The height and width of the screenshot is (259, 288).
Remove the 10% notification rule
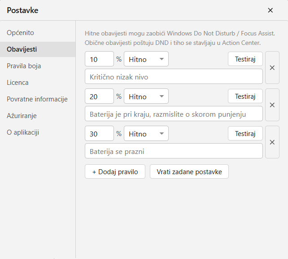click(x=272, y=68)
